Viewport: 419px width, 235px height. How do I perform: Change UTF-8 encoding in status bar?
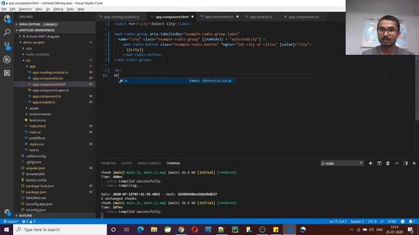click(x=372, y=221)
